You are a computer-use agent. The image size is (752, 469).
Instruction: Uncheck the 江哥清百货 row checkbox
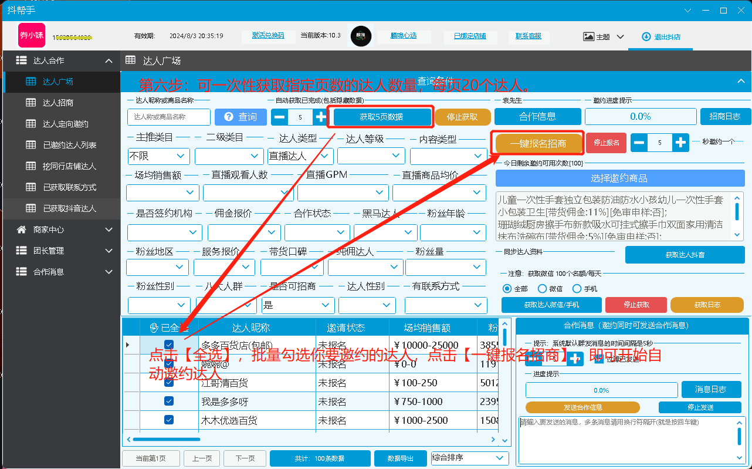click(169, 382)
